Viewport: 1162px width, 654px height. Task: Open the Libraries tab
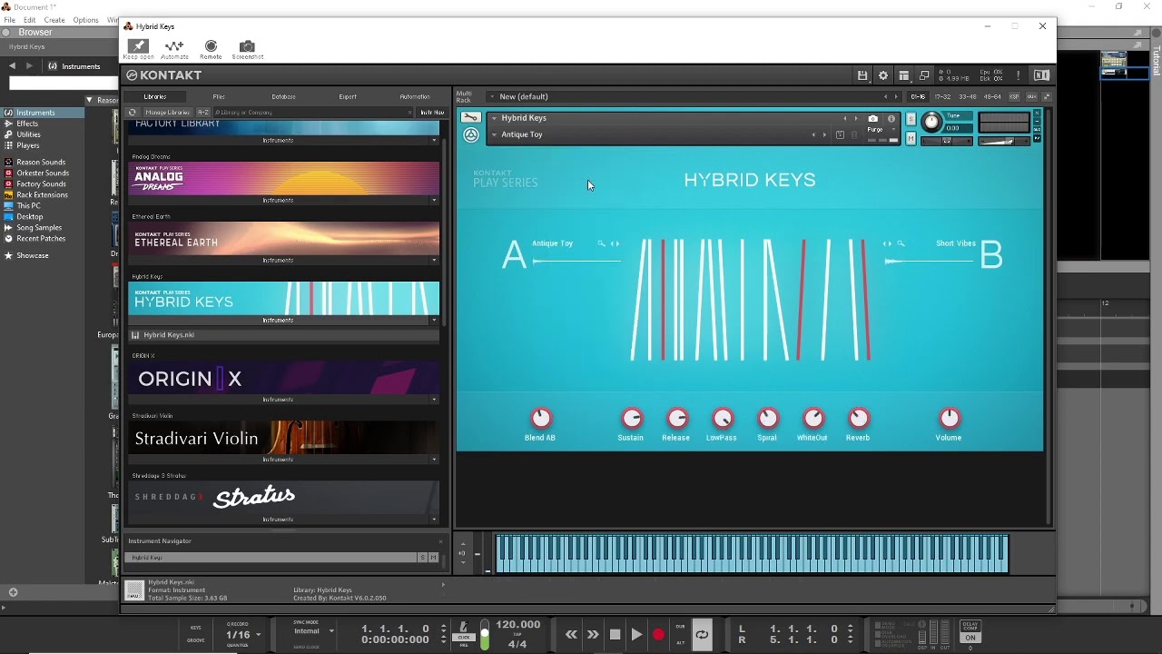click(x=155, y=96)
